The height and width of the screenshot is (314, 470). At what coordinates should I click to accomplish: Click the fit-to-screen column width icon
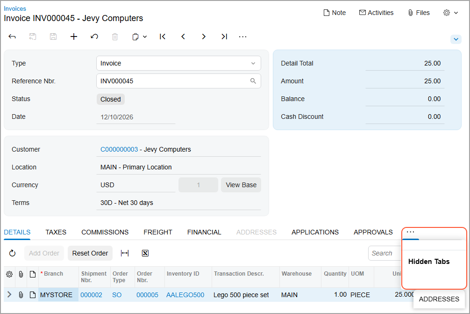pyautogui.click(x=125, y=253)
